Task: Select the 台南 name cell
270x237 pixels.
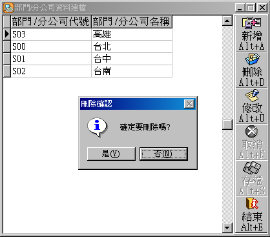Action: [132, 71]
